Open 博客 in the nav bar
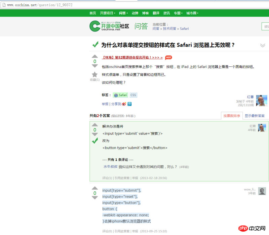This screenshot has width=269, height=235. [145, 13]
